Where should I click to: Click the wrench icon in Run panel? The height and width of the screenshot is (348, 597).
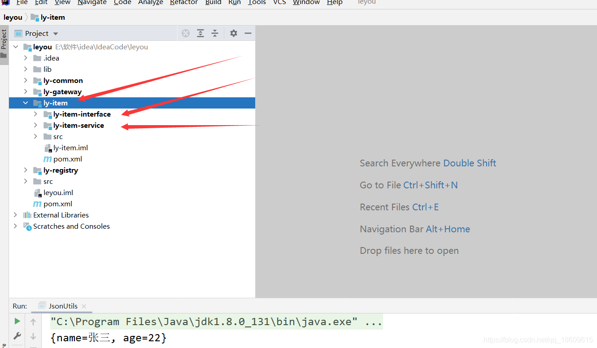pos(17,336)
